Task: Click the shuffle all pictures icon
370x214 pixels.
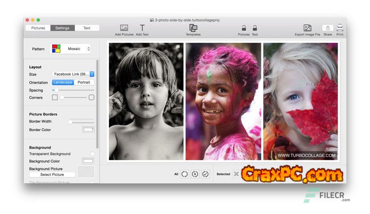Action: pos(185,174)
